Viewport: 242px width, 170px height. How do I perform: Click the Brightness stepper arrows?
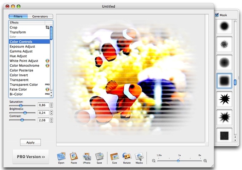click(x=51, y=113)
